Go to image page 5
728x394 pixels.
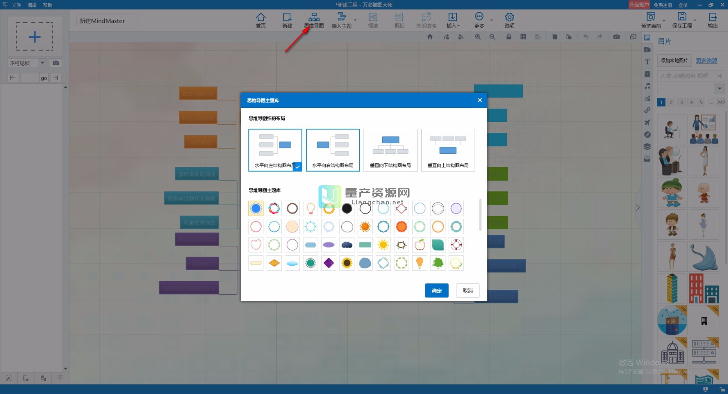pyautogui.click(x=701, y=102)
